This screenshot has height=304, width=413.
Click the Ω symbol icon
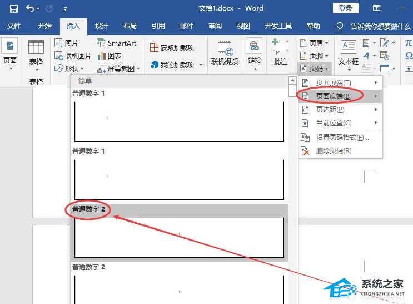409,56
